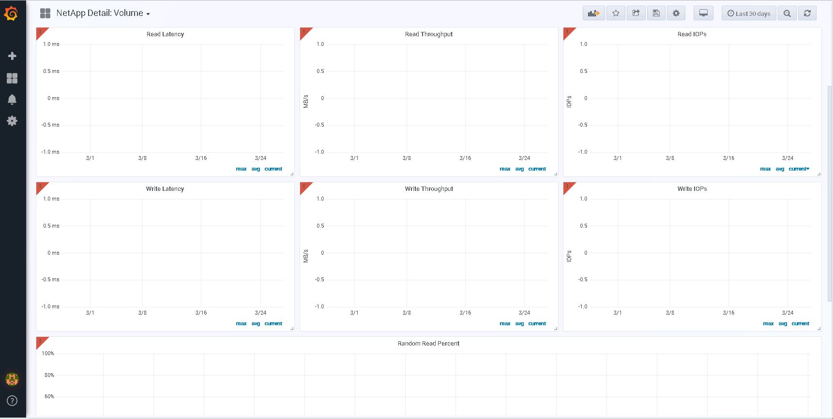Sort Read Throughput legend by current
Image resolution: width=833 pixels, height=419 pixels.
(x=537, y=169)
